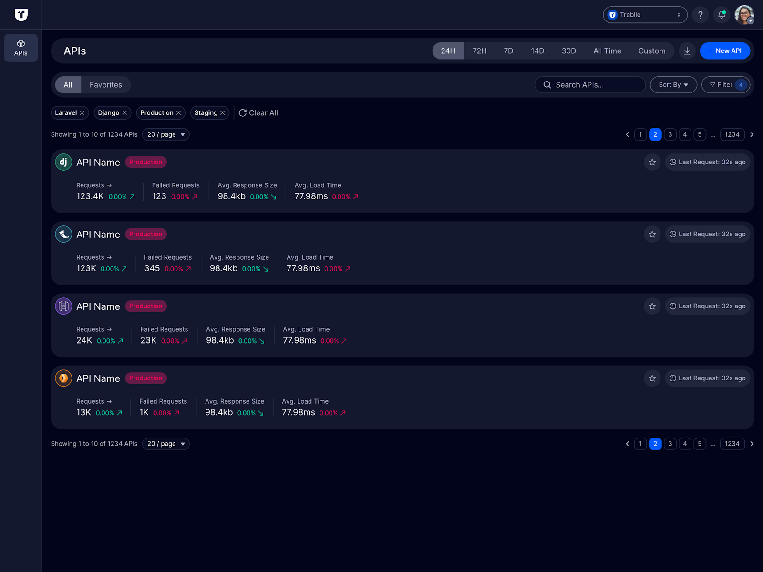The image size is (763, 572).
Task: Click the Laravel framework icon of second API
Action: (x=63, y=234)
